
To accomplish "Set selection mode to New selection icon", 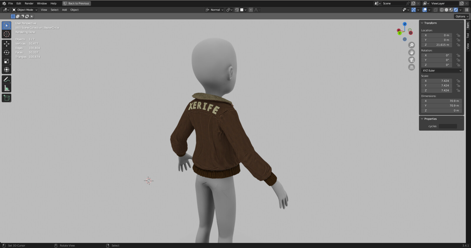I will tap(13, 16).
